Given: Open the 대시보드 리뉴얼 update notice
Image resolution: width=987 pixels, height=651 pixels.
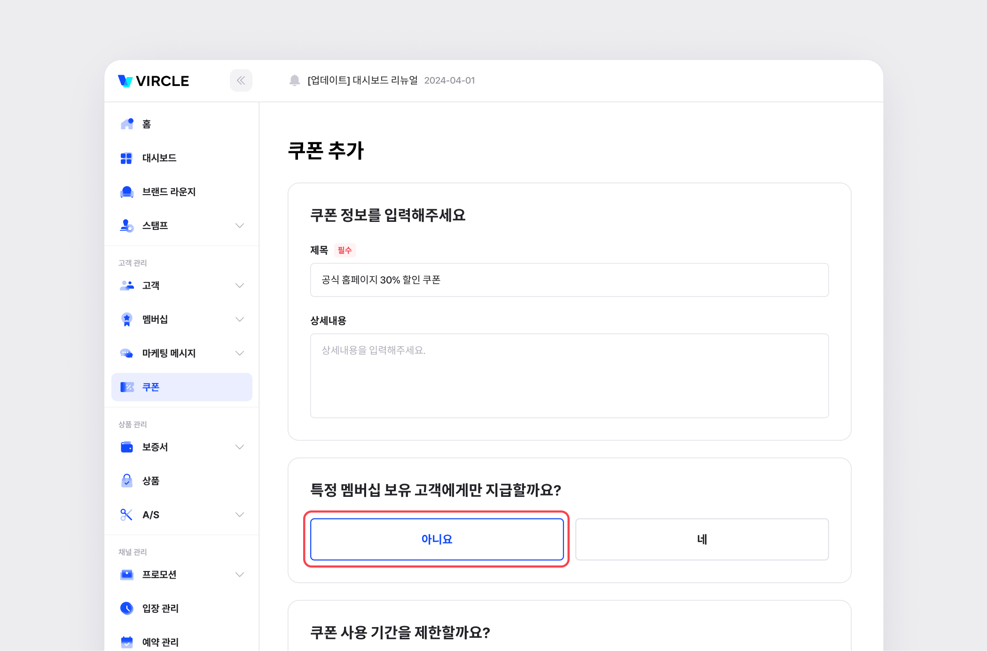Looking at the screenshot, I should pyautogui.click(x=362, y=80).
